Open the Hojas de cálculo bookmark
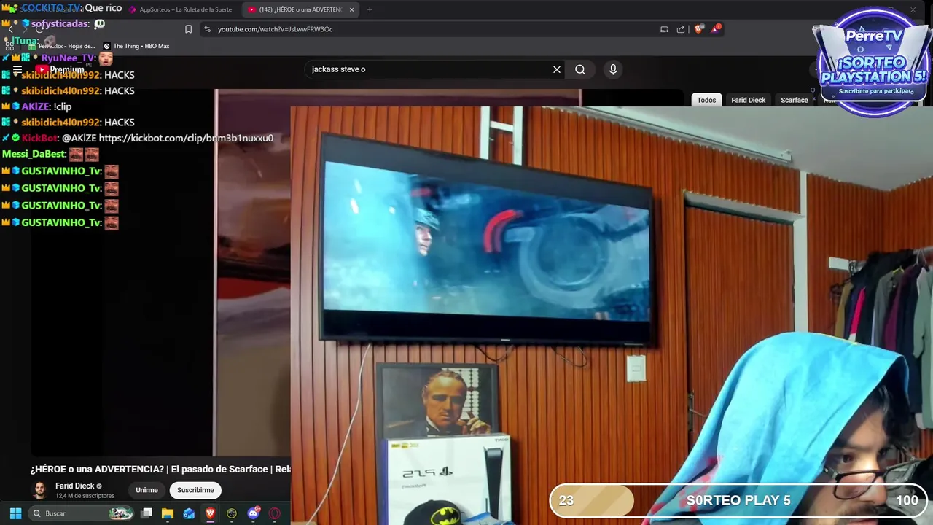This screenshot has height=525, width=933. (62, 46)
